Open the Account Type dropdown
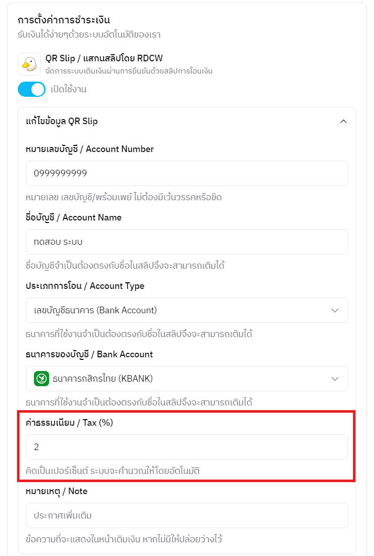 [187, 310]
